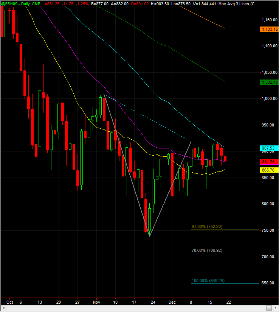279x312 pixels.
Task: Click the 950.00 price axis label
Action: point(268,125)
